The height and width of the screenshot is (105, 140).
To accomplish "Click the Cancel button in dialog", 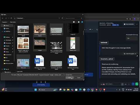I will 79,78.
